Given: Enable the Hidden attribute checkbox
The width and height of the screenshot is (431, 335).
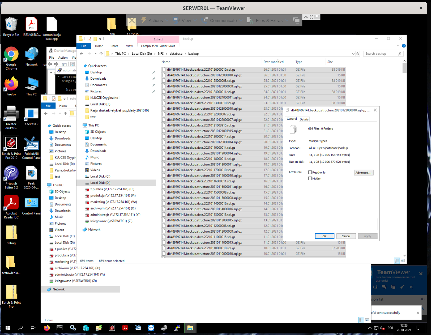Looking at the screenshot, I should tap(310, 179).
